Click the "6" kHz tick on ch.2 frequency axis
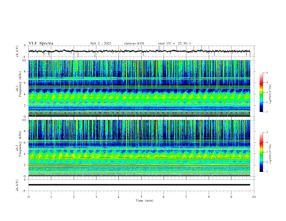This screenshot has width=286, height=221. (26, 142)
